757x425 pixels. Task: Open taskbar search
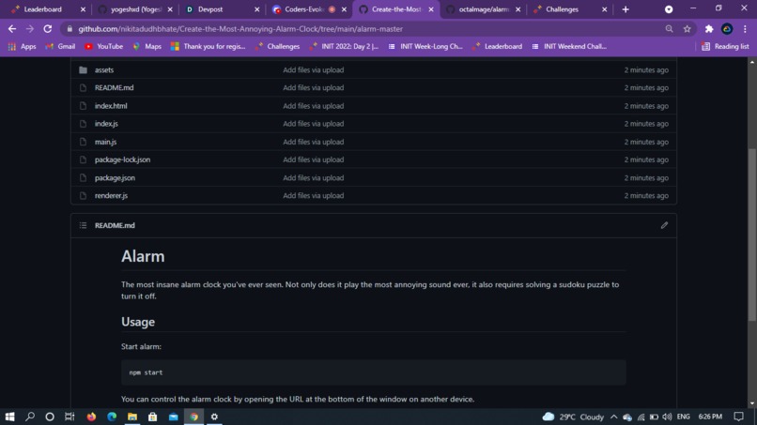(30, 417)
